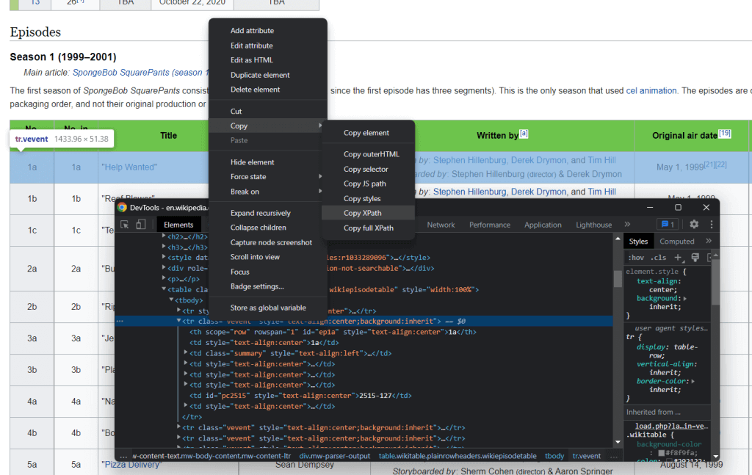Toggle the device toolbar icon in DevTools

pyautogui.click(x=140, y=224)
